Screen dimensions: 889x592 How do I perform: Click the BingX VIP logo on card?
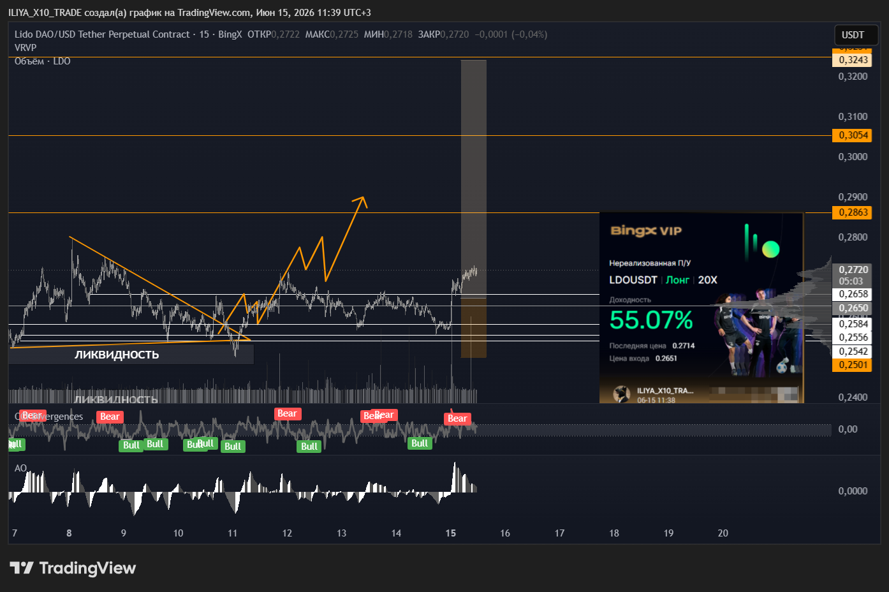point(646,231)
